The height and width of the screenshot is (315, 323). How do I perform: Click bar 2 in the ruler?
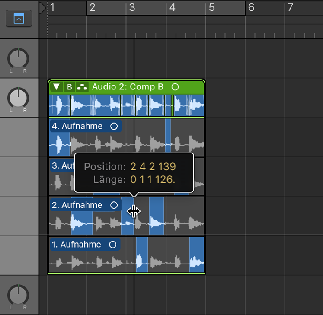93,7
